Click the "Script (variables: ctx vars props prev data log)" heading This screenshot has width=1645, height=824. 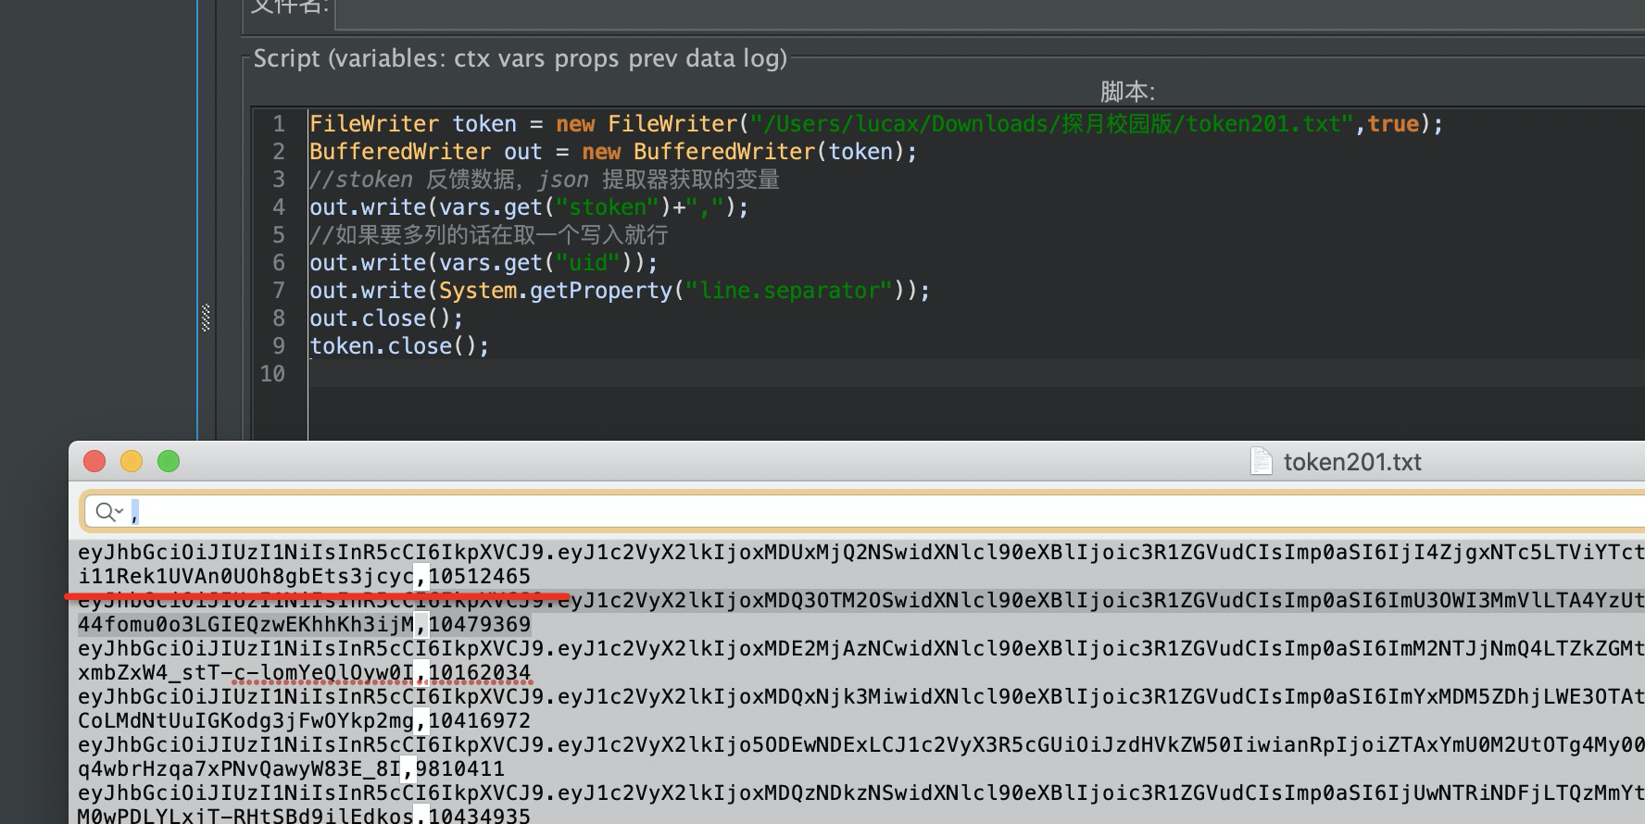click(520, 58)
